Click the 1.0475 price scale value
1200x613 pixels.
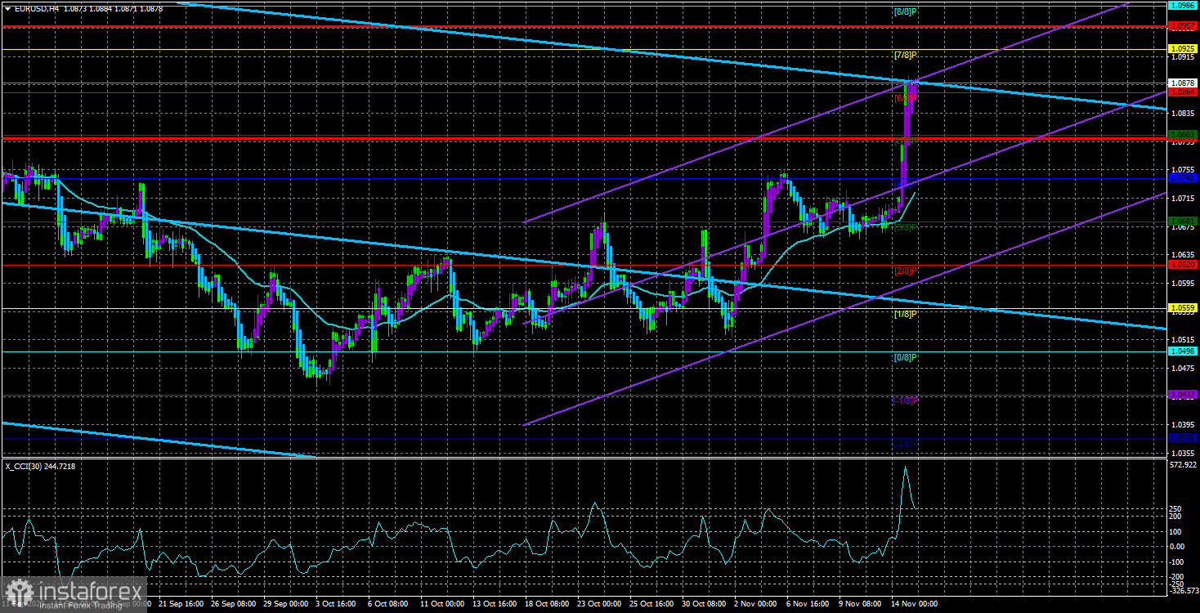[1184, 369]
